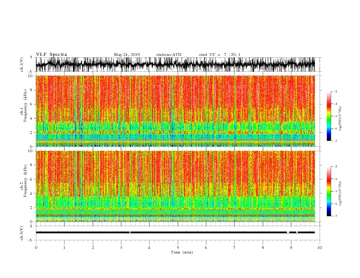Viewport: 360px width, 278px height.
Task: Click time axis tick label "0"
Action: pos(36,248)
